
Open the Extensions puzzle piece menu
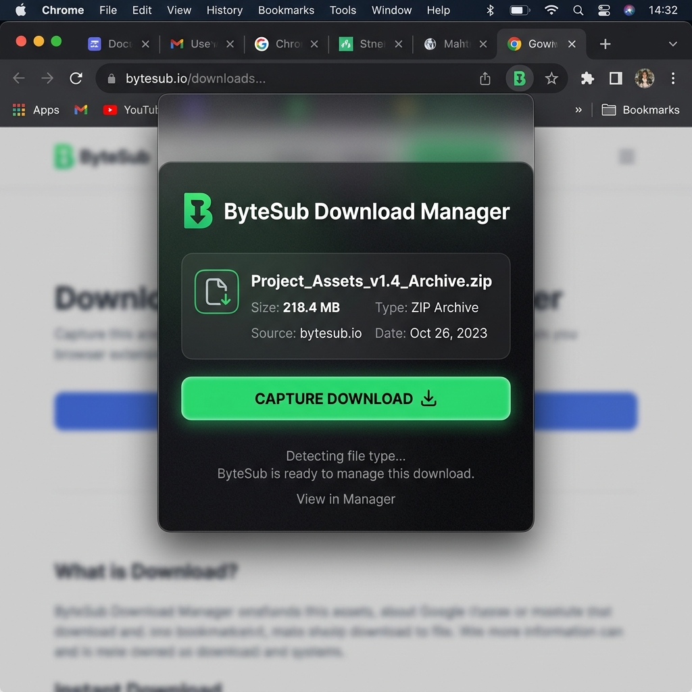(587, 78)
